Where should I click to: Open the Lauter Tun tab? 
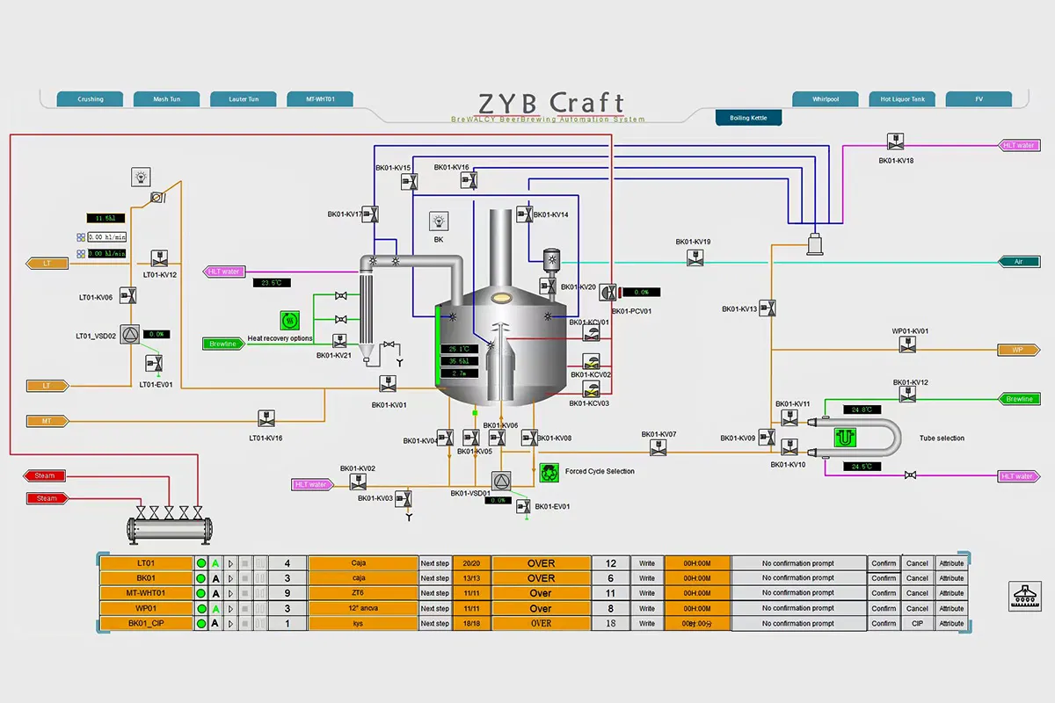(x=244, y=99)
